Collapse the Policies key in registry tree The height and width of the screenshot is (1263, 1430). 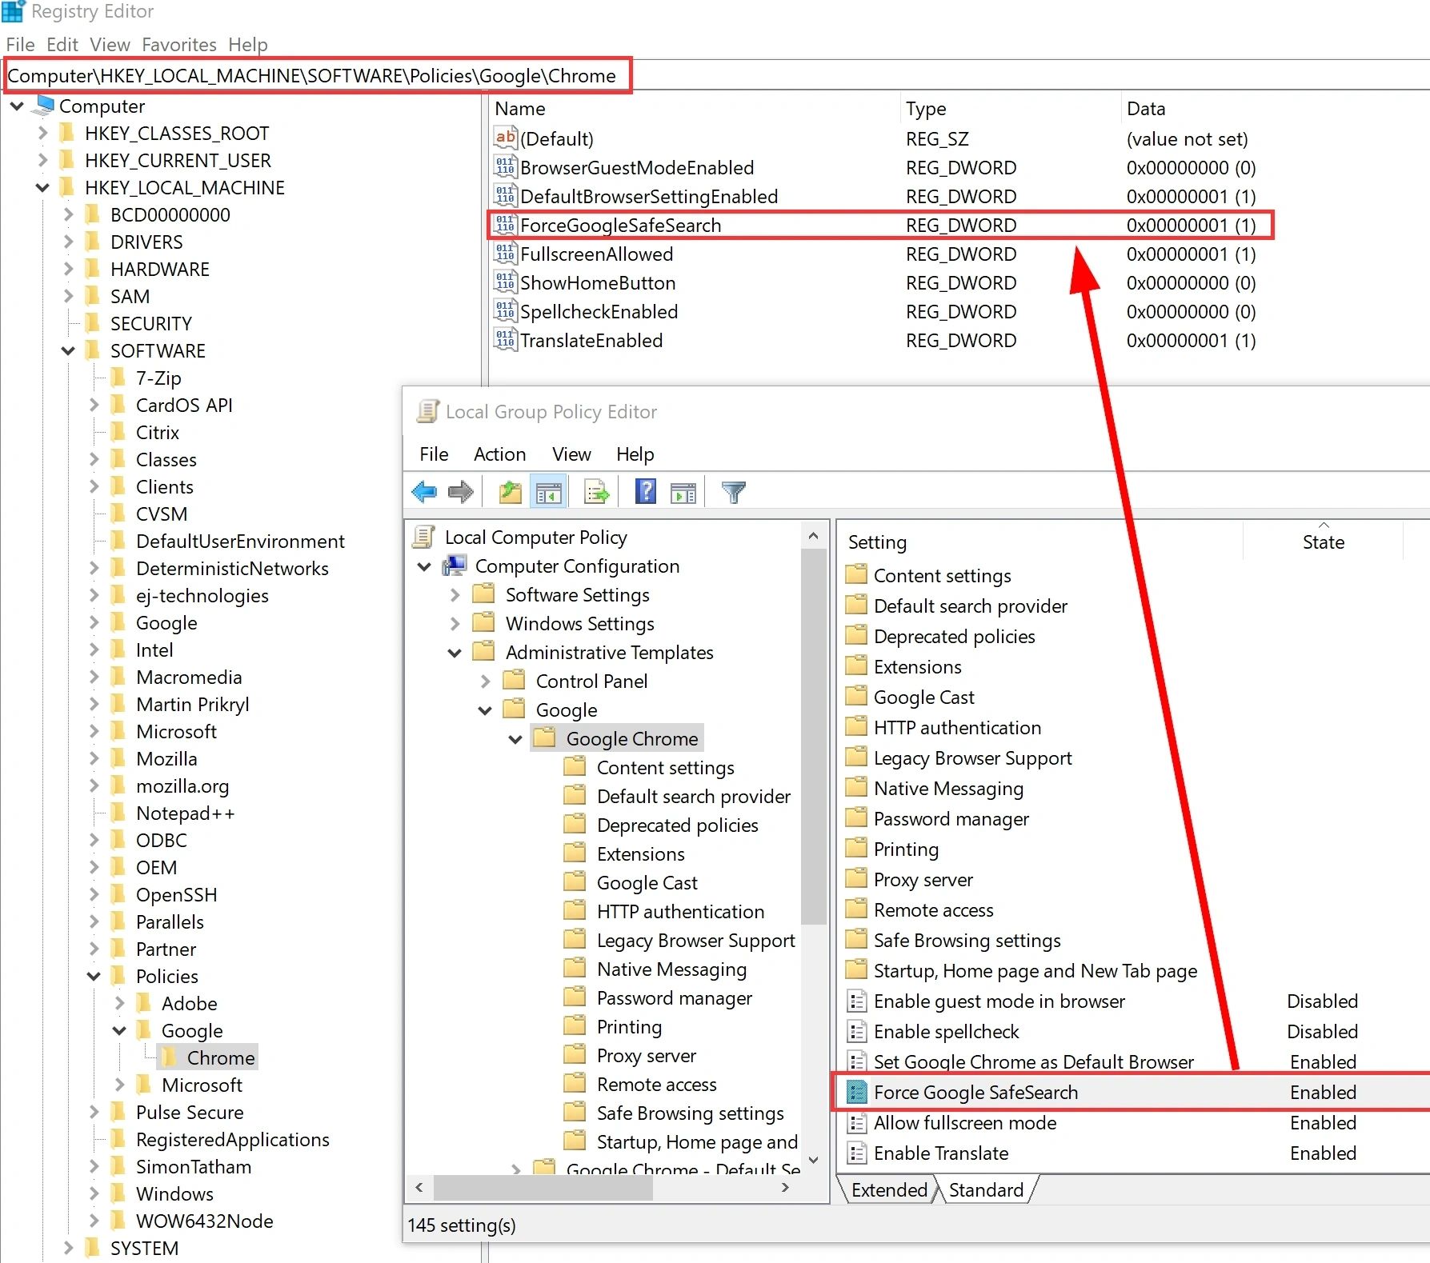pos(94,976)
